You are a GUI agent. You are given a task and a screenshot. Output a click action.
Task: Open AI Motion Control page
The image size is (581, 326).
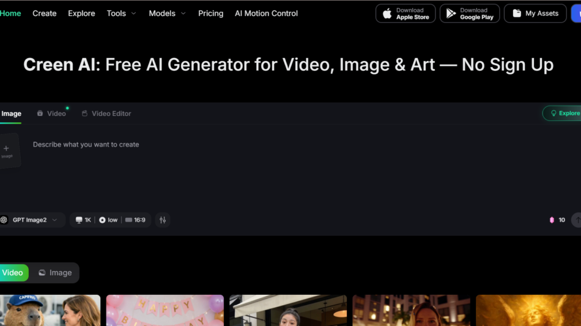coord(266,13)
